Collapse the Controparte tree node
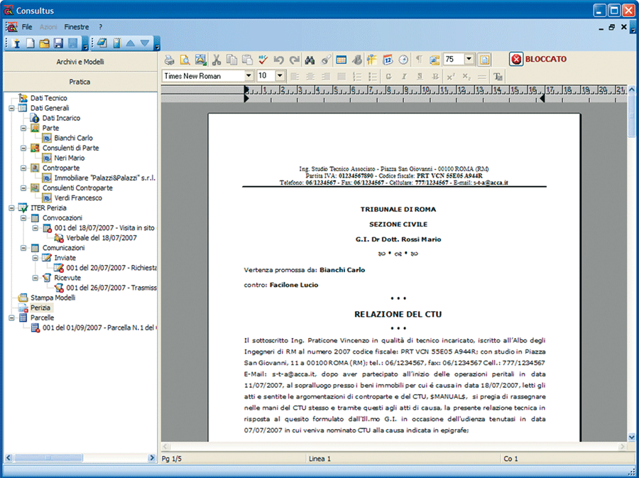The height and width of the screenshot is (478, 639). point(23,168)
